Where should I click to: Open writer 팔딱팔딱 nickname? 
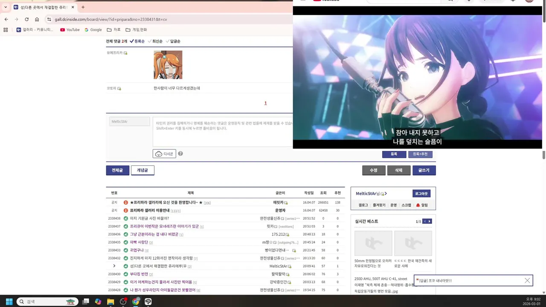pos(279,274)
